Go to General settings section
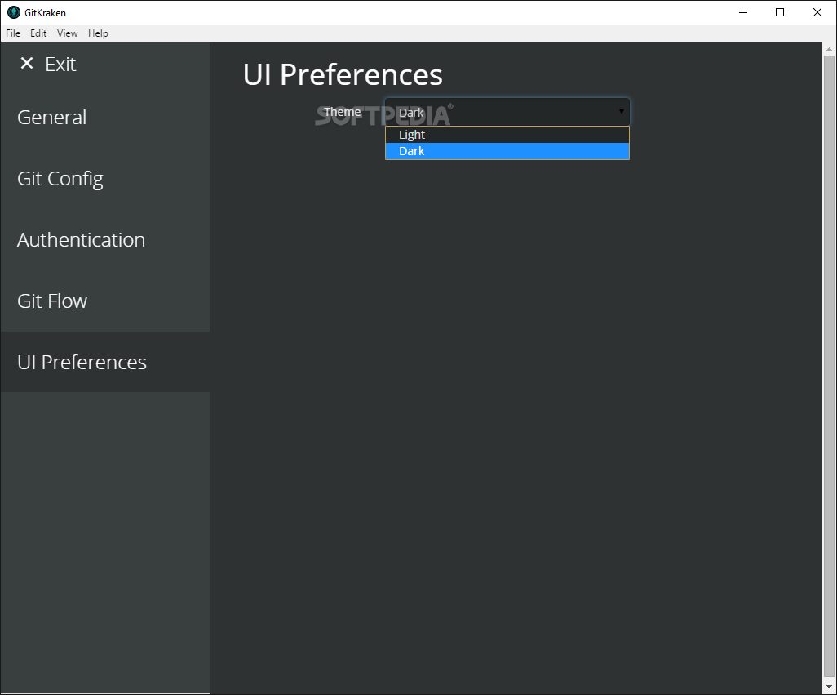The image size is (837, 695). point(105,118)
